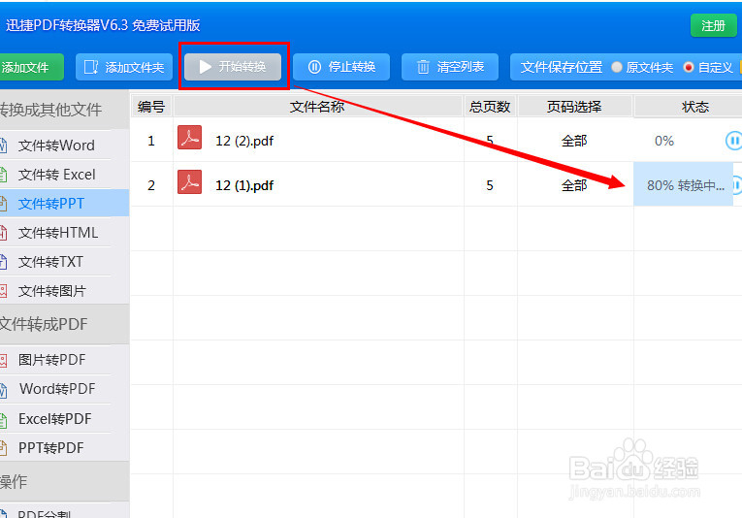
Task: Click file name 12 (2).pdf
Action: tap(244, 141)
